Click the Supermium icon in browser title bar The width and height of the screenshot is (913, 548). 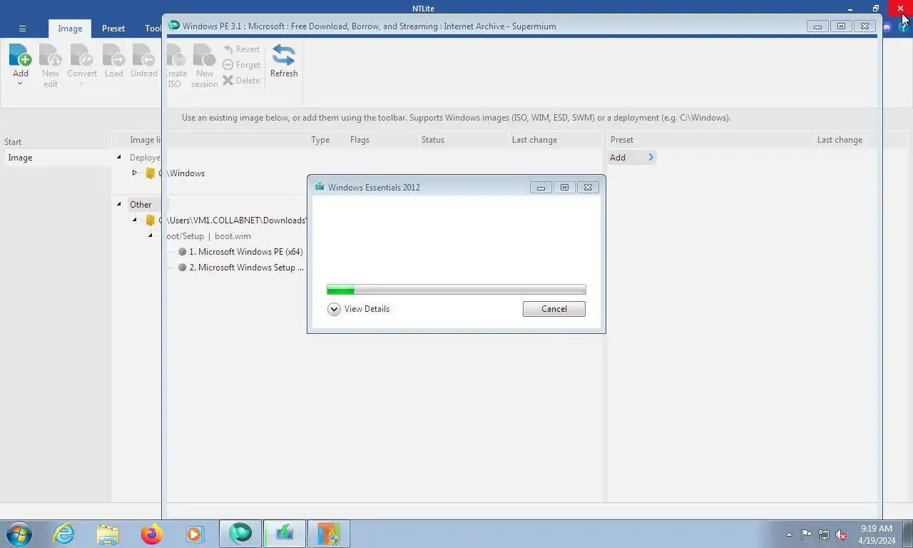[x=174, y=26]
